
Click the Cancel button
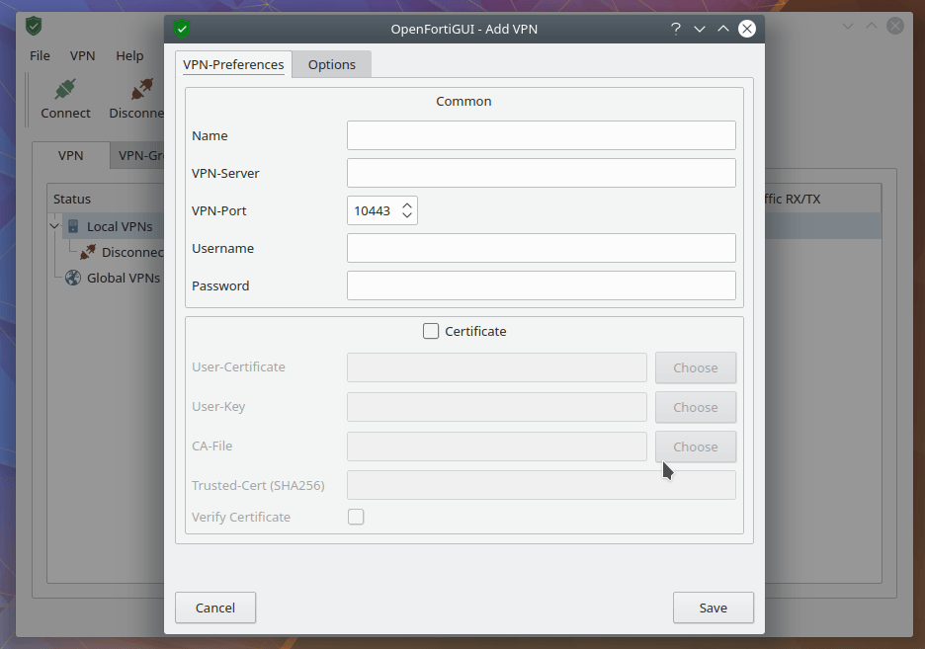point(215,608)
